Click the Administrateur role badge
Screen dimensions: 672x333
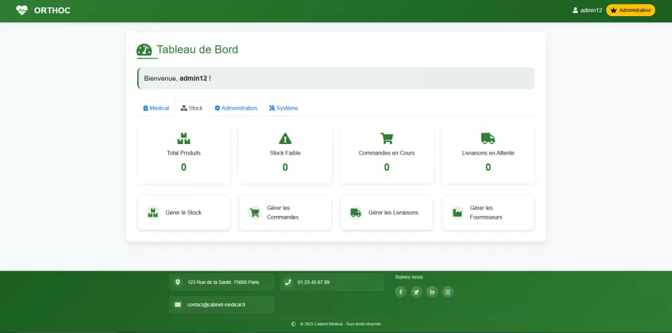(630, 10)
